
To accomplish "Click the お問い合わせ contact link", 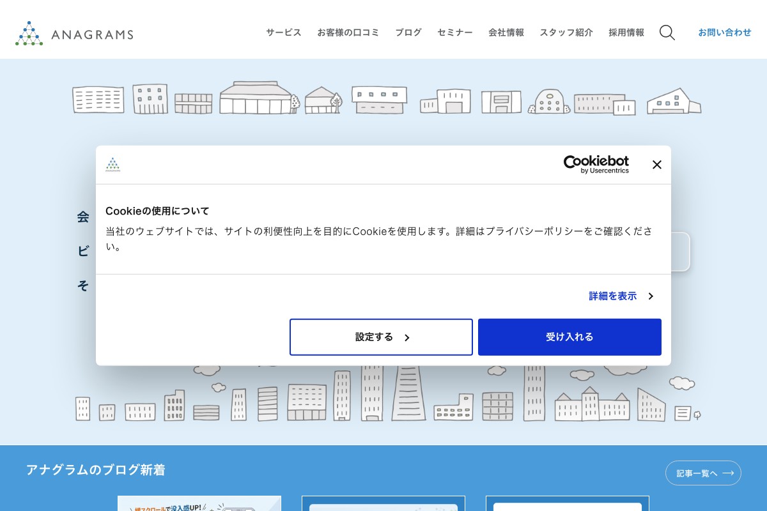I will tap(725, 32).
